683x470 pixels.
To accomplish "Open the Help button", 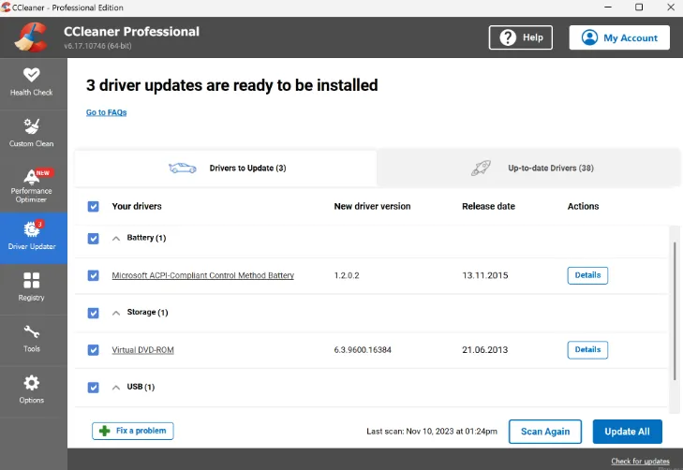I will coord(521,37).
